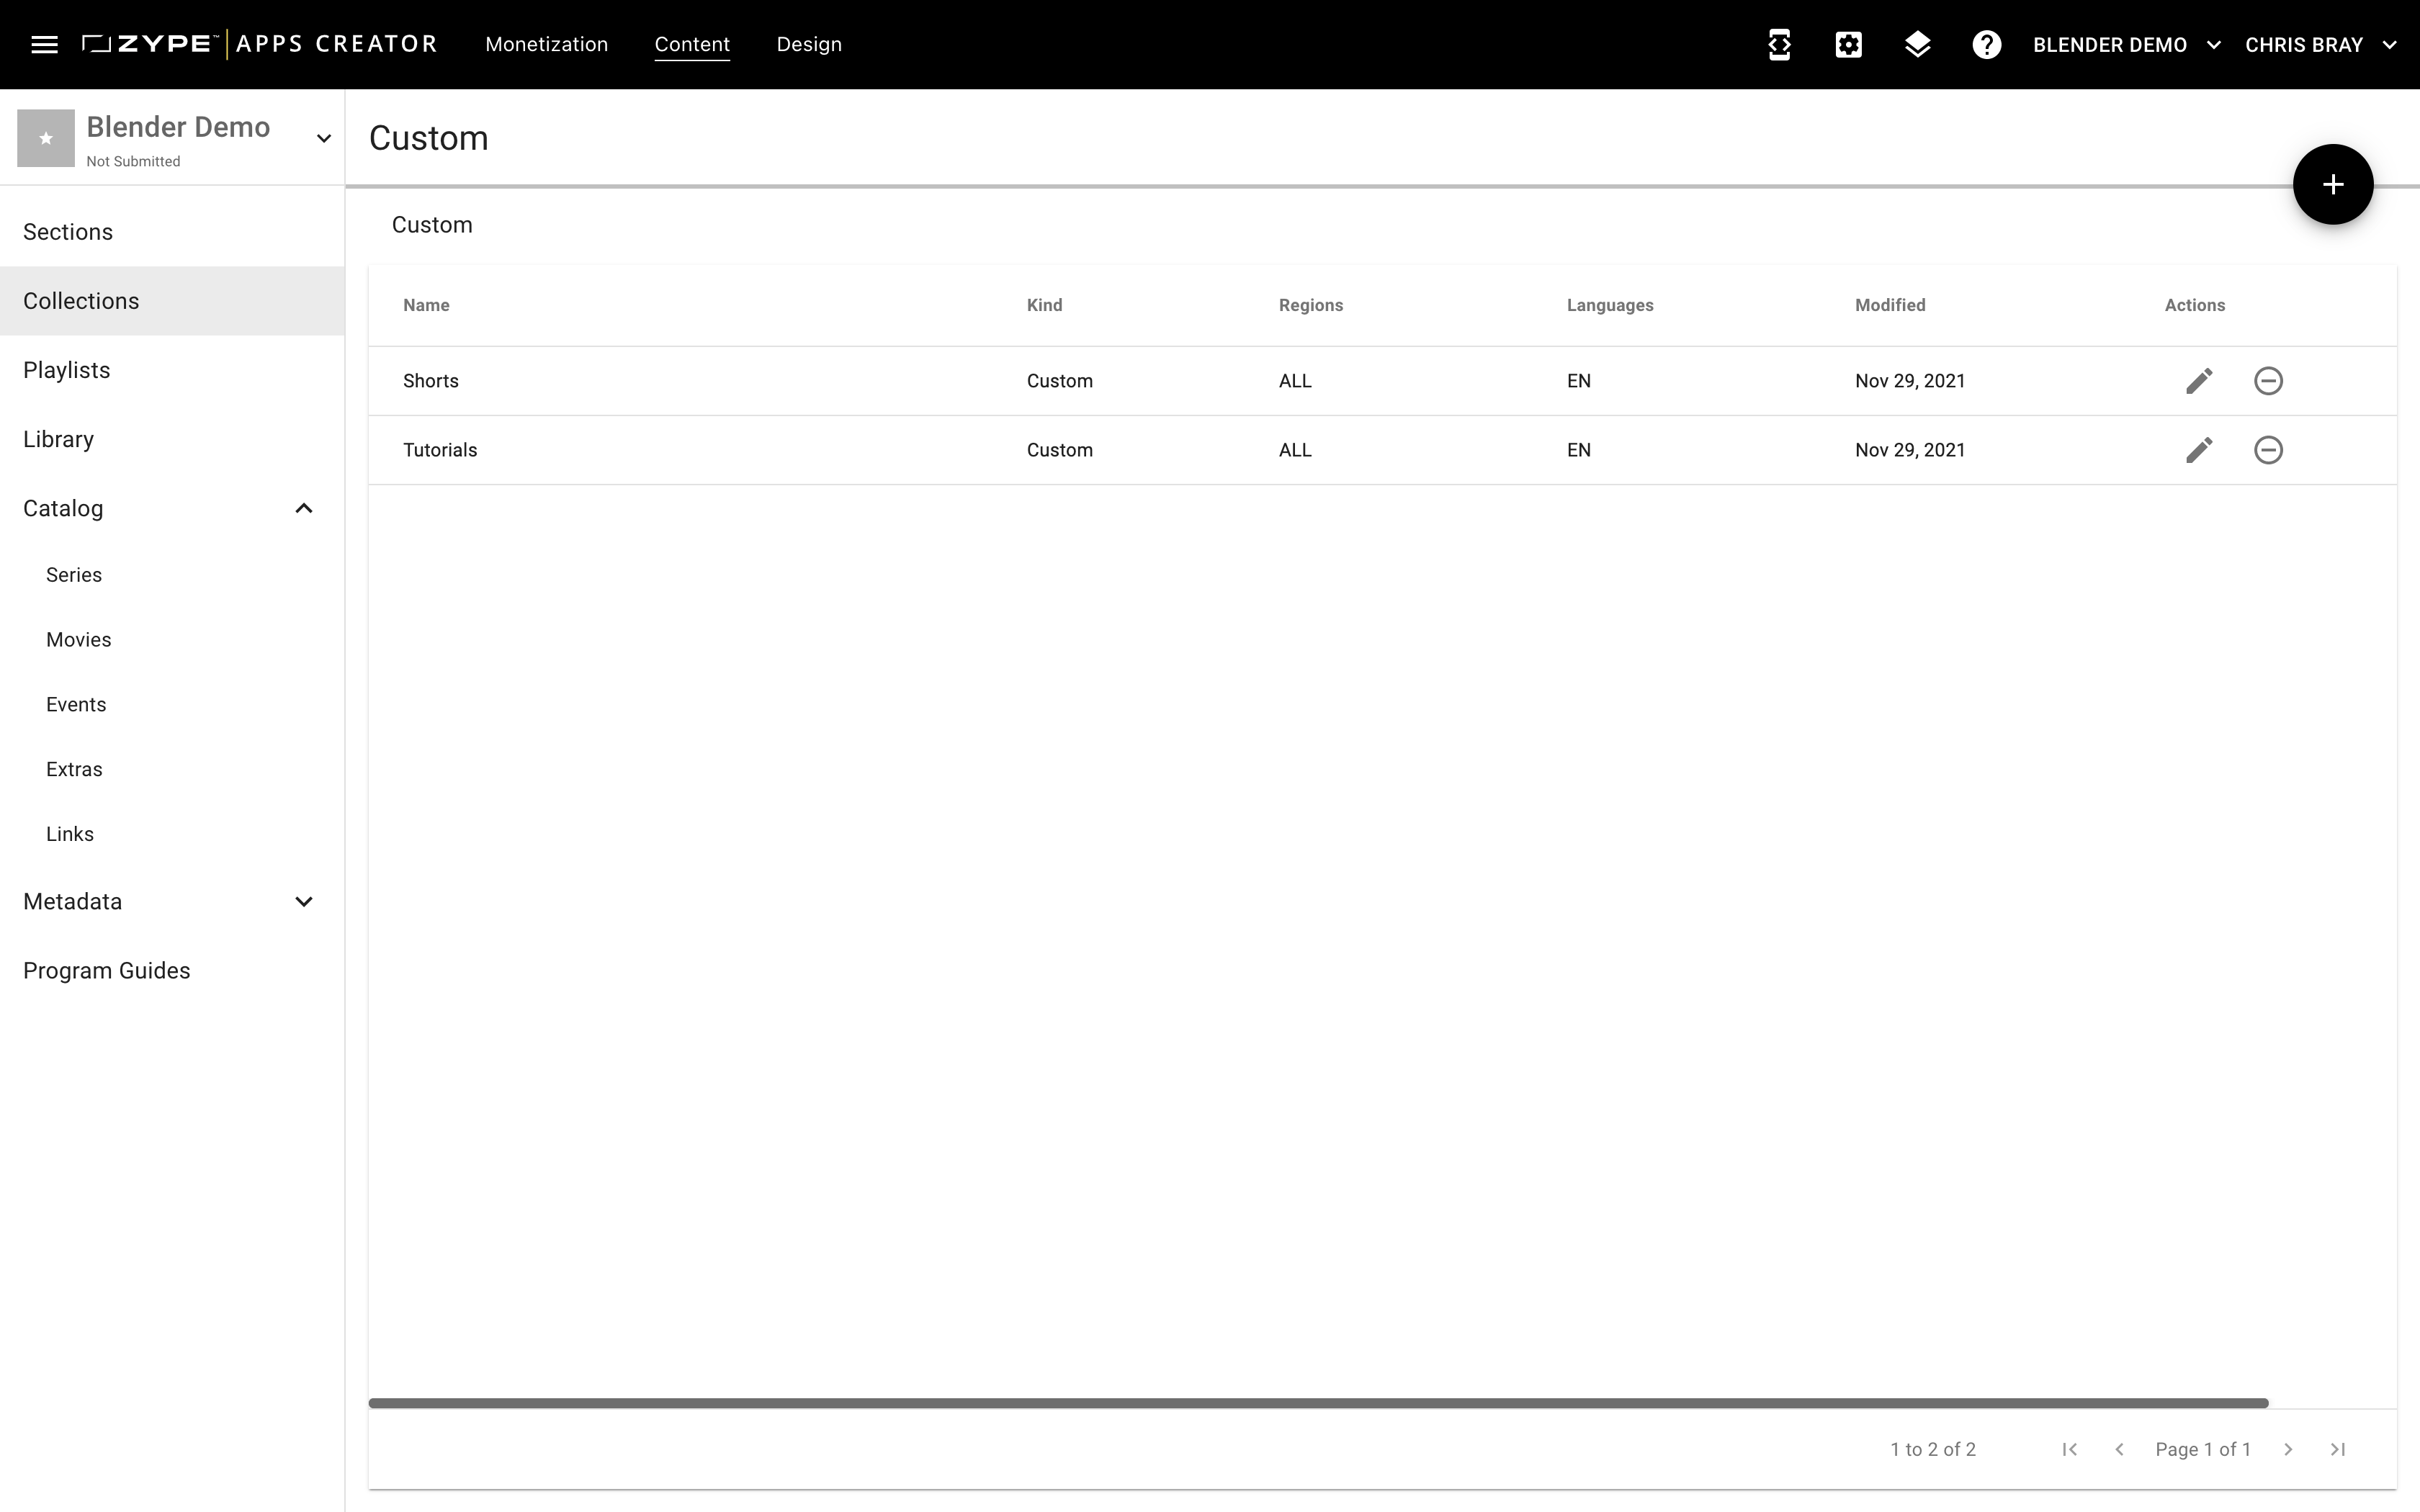Switch to the Monetization tab
This screenshot has height=1512, width=2420.
point(546,44)
